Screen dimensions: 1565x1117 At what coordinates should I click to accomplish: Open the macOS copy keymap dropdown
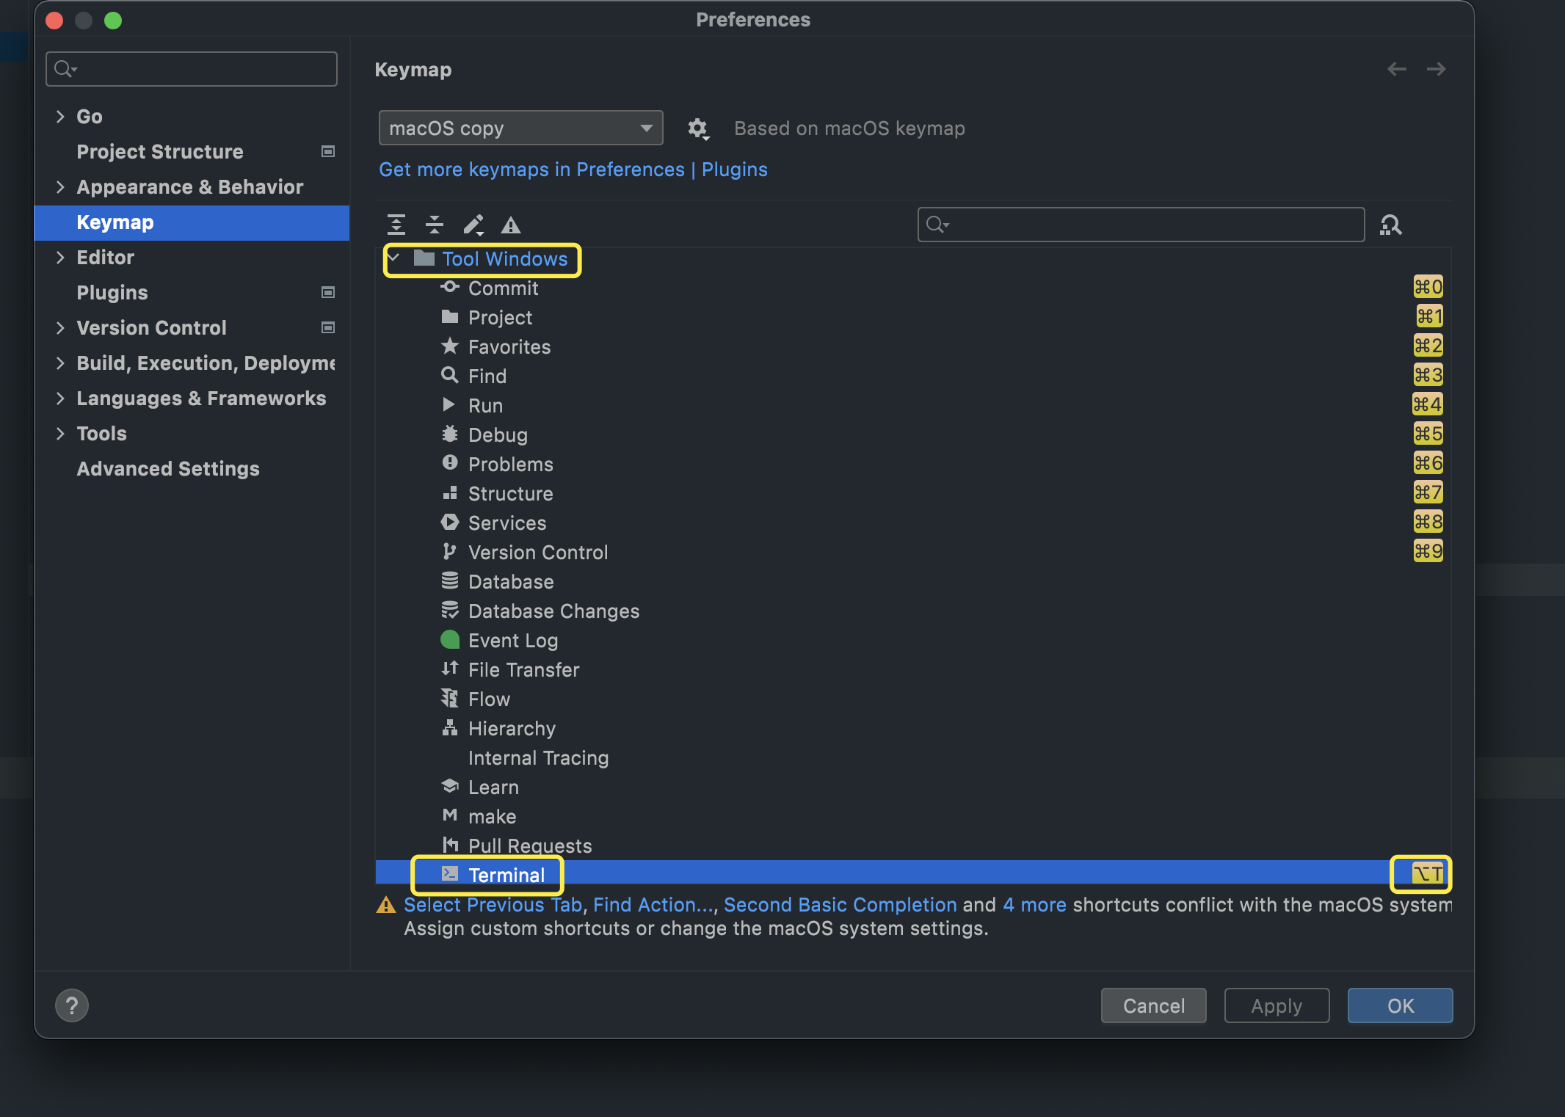[520, 128]
